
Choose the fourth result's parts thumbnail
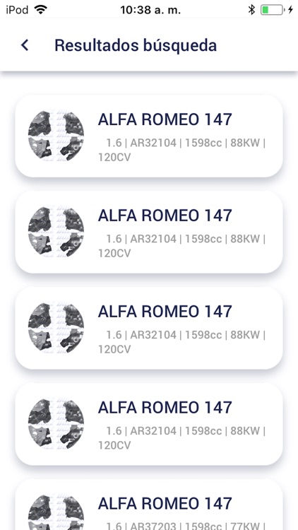tap(56, 423)
